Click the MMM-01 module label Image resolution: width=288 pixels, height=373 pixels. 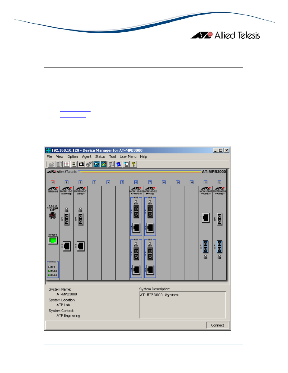53,191
